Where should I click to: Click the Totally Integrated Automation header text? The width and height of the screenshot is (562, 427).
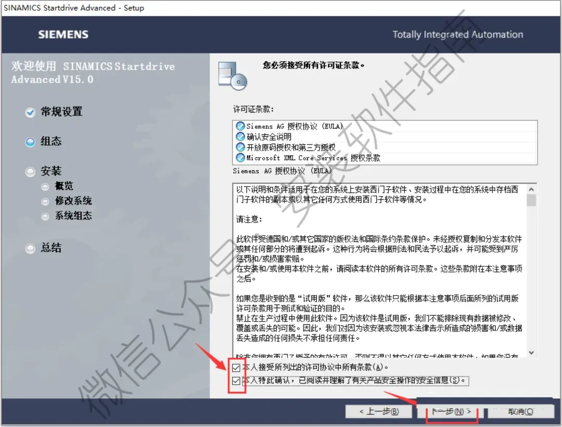coord(458,34)
